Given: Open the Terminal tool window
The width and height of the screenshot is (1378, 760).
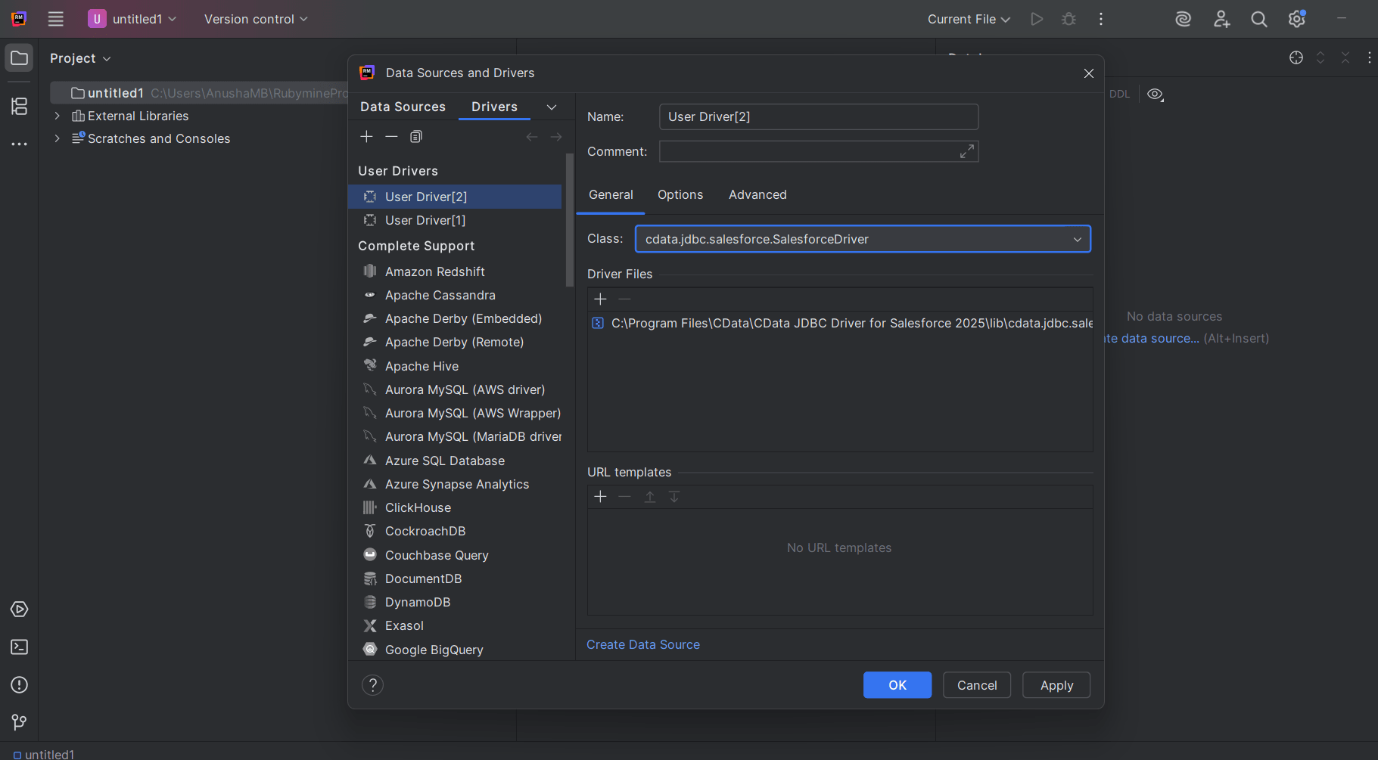Looking at the screenshot, I should (x=18, y=647).
